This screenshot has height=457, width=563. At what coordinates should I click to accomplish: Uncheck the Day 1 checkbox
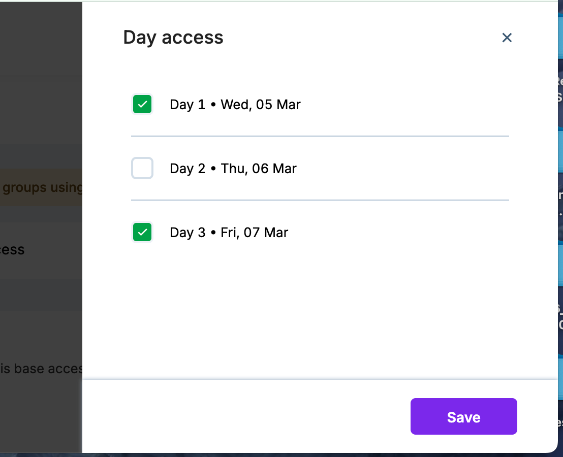142,105
